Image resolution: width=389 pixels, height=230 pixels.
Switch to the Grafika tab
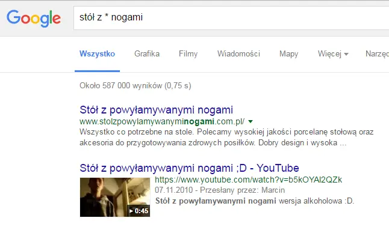pos(147,53)
